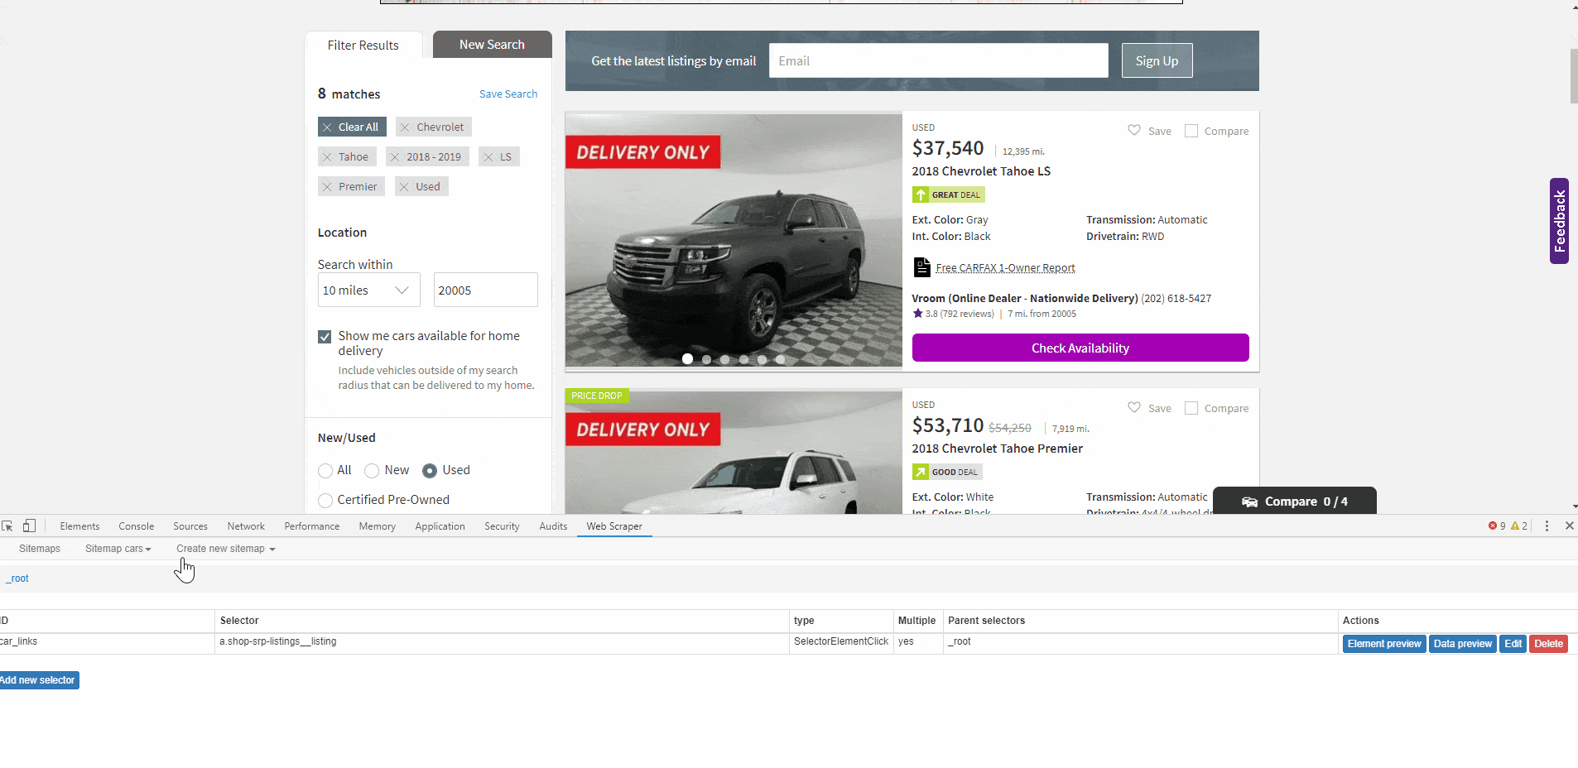The image size is (1578, 768).
Task: Open the Sitemaps menu item
Action: coord(40,549)
